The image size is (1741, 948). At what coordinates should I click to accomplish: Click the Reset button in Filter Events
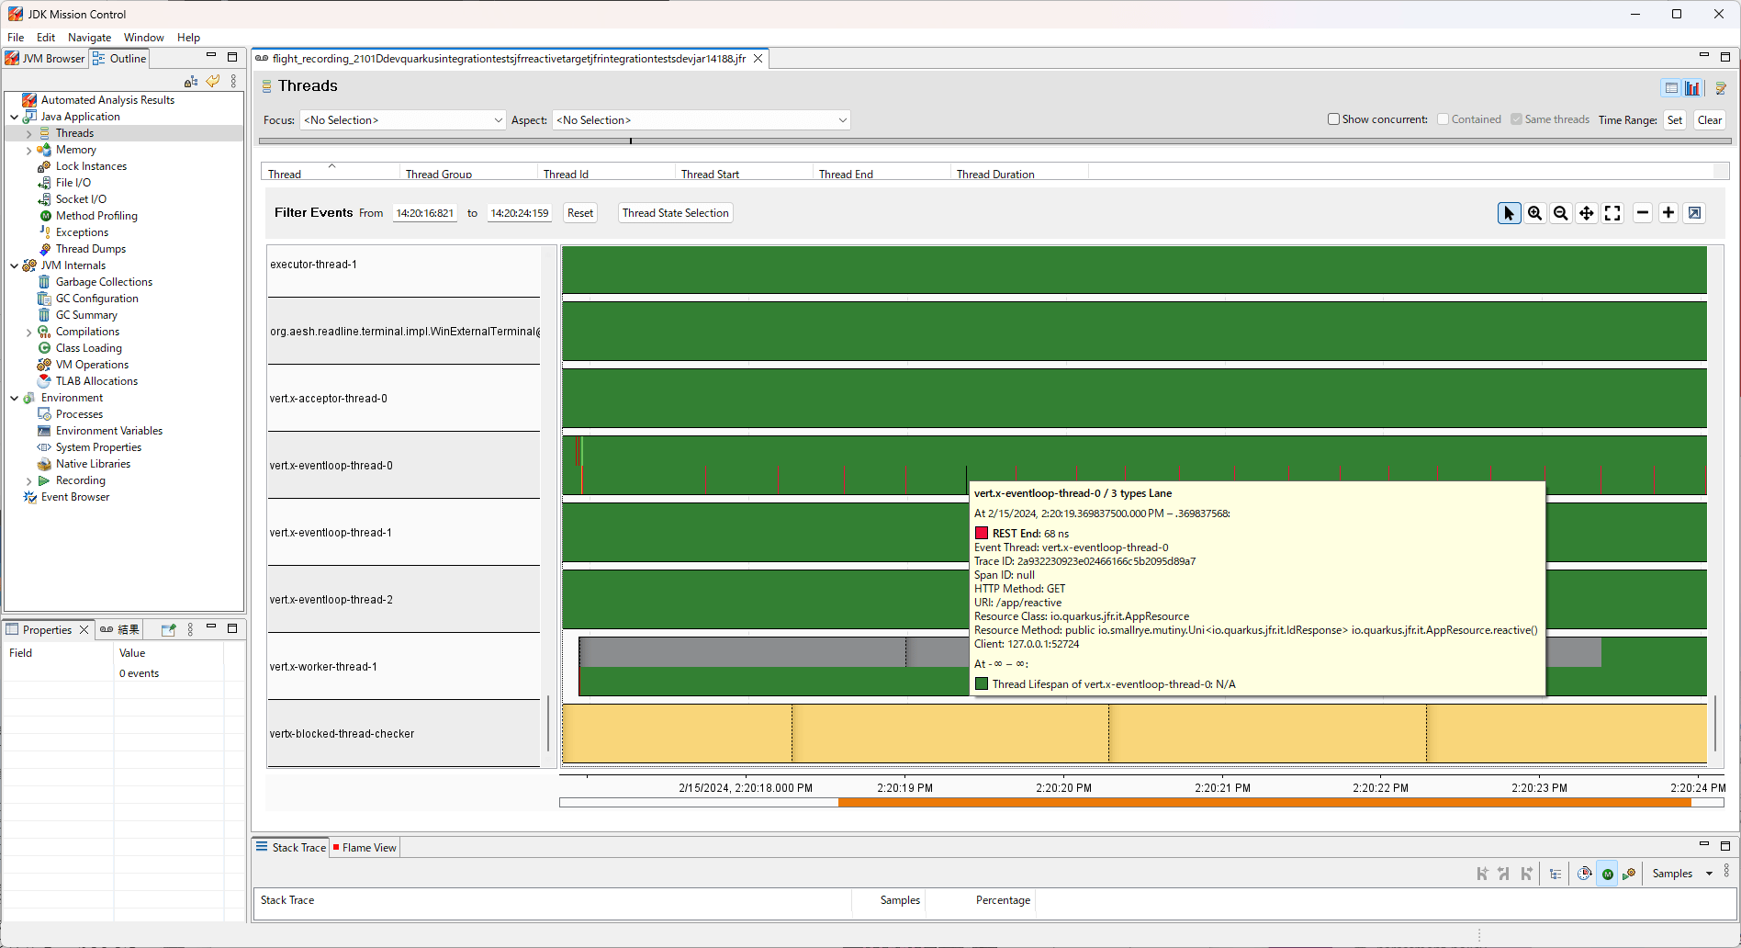coord(579,212)
